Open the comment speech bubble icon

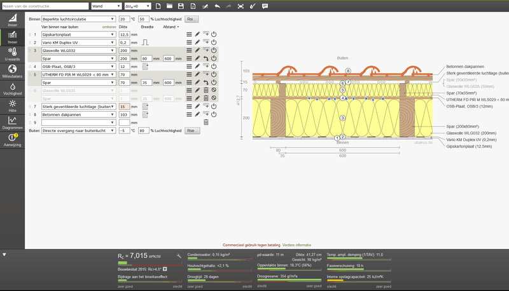coord(265,6)
